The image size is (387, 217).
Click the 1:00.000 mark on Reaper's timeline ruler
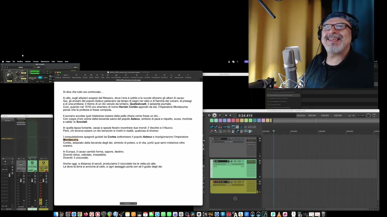[x=294, y=131]
